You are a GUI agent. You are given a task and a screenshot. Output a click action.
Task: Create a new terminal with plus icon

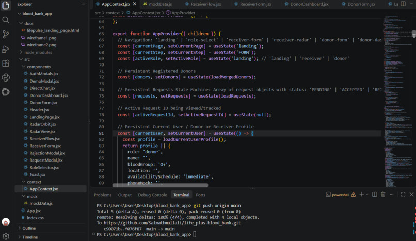point(361,195)
